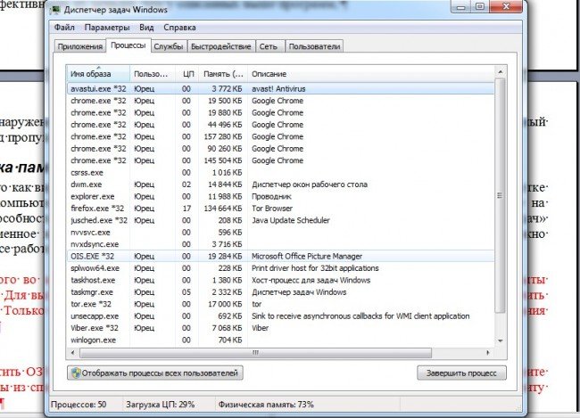Switch to the Сеть tab

point(268,46)
